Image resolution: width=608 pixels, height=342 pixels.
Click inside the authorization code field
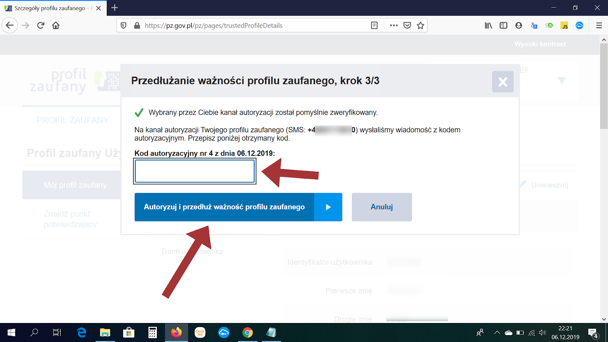pos(194,171)
